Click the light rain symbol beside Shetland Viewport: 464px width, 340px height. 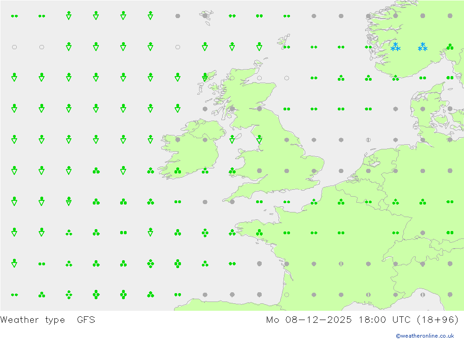click(286, 47)
